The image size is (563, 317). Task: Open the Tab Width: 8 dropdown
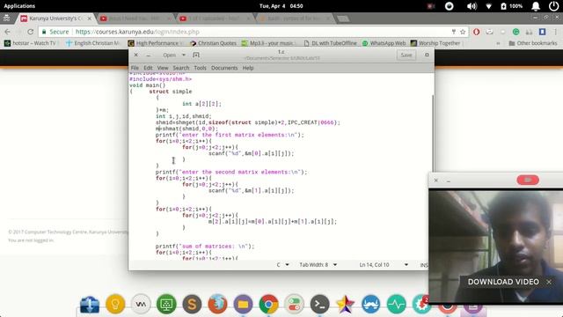point(318,265)
